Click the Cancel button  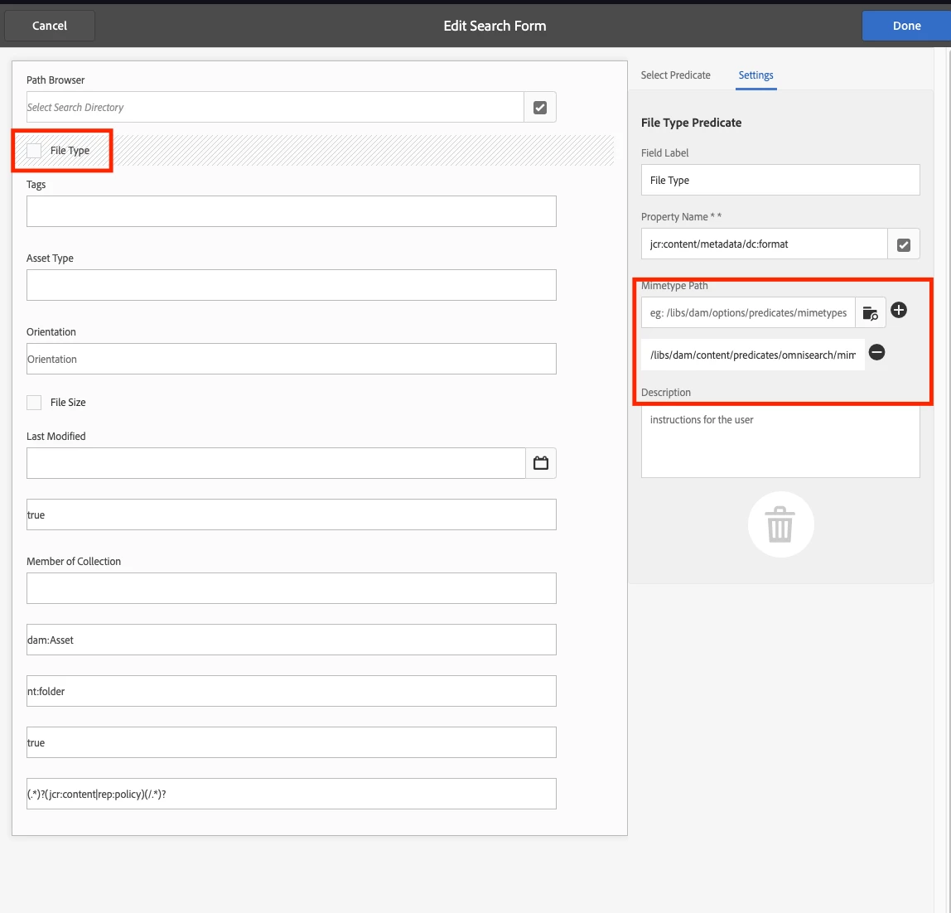click(x=50, y=26)
